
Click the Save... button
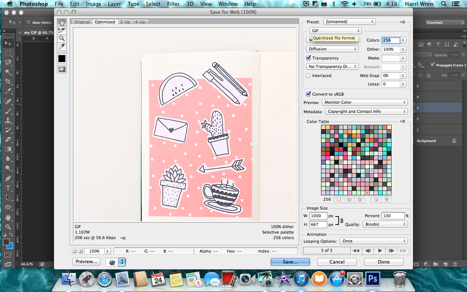coord(290,262)
